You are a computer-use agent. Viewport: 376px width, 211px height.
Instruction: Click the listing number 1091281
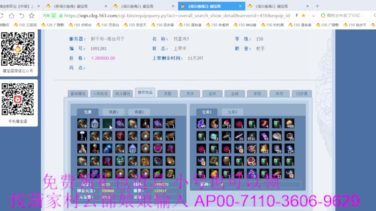coord(98,48)
